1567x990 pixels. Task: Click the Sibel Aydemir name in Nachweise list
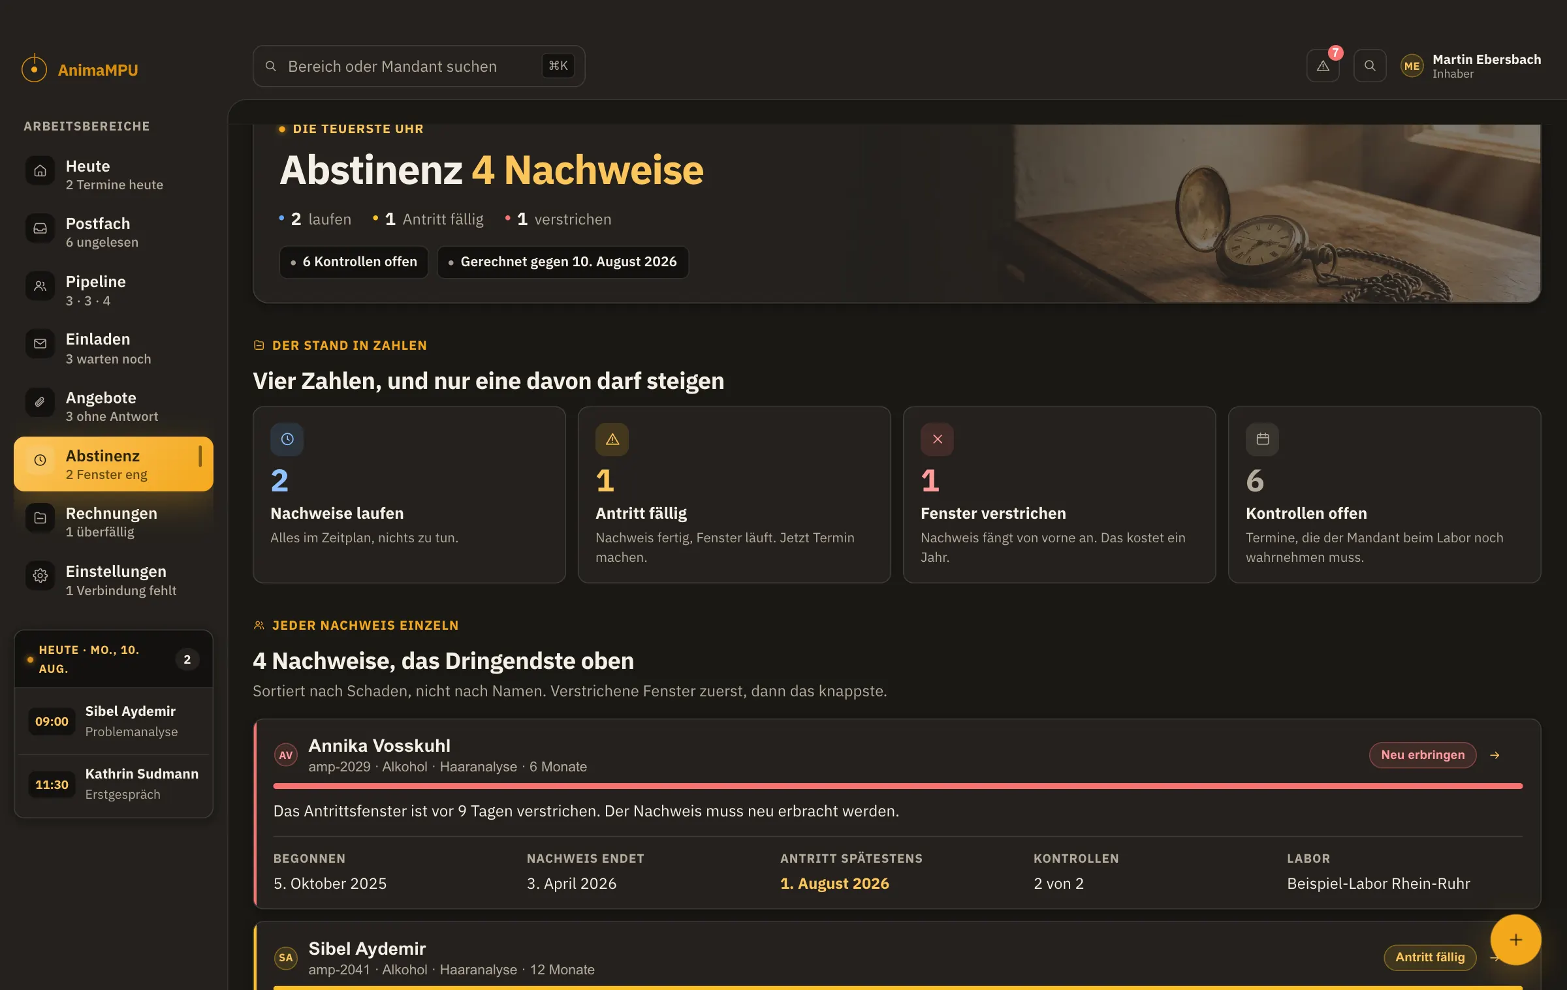367,948
